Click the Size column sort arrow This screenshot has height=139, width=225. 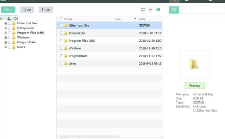coord(135,19)
